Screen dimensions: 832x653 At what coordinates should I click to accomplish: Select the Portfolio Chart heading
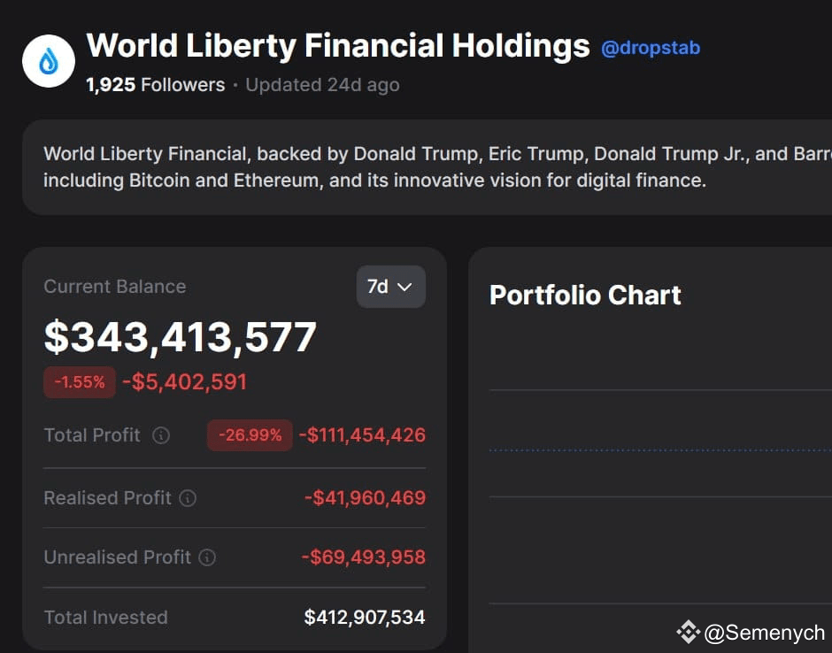(585, 295)
